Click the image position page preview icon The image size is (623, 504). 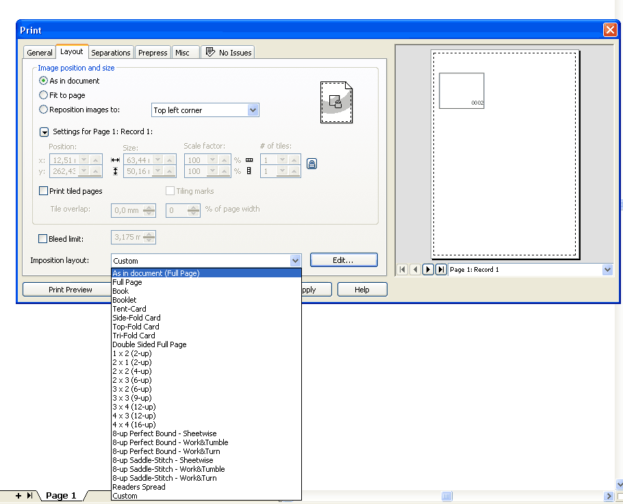coord(337,103)
